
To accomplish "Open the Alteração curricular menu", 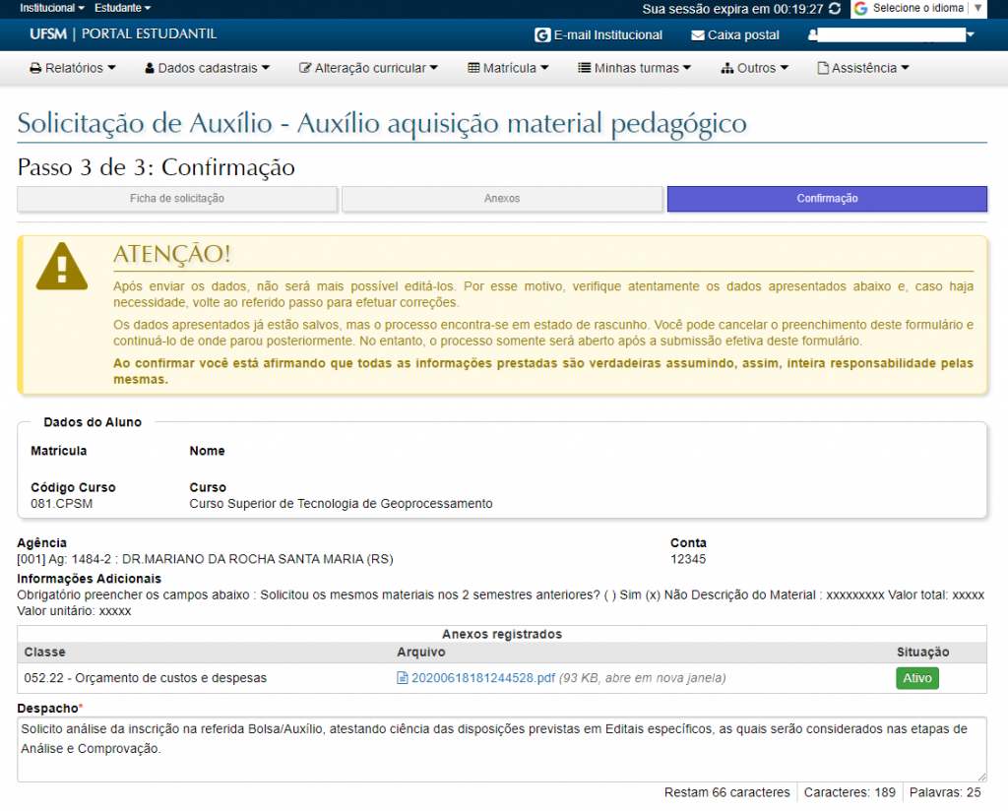I will click(x=368, y=69).
